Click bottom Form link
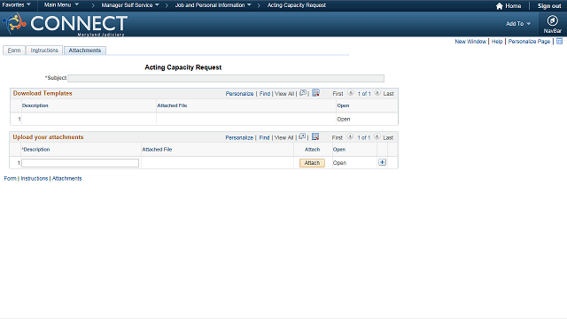This screenshot has height=319, width=567. 10,178
